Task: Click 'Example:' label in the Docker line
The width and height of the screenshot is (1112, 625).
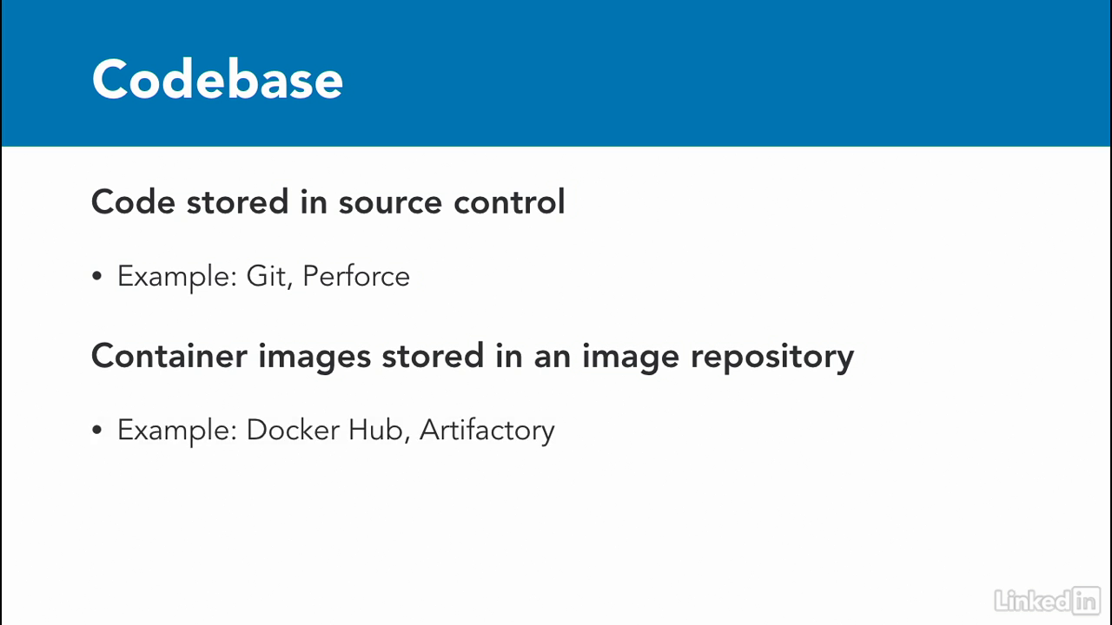Action: [x=177, y=431]
